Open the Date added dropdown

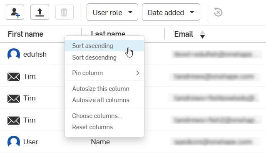[171, 12]
